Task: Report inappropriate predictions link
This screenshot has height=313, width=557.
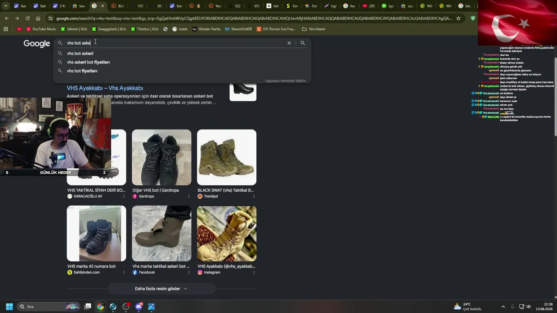Action: pos(285,81)
